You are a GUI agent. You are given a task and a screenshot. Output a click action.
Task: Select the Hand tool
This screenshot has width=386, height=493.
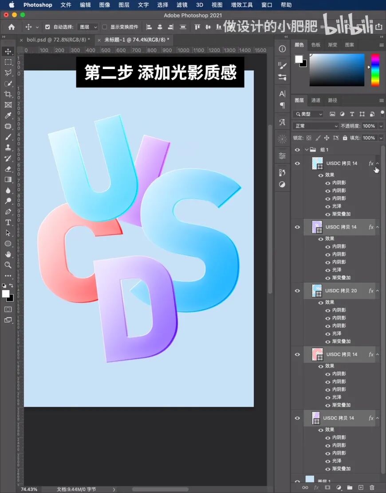[8, 254]
